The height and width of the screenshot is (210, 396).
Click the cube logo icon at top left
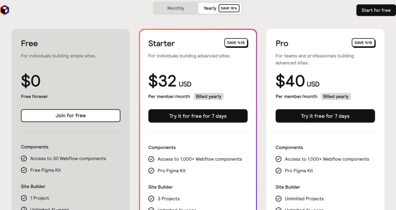pyautogui.click(x=5, y=10)
